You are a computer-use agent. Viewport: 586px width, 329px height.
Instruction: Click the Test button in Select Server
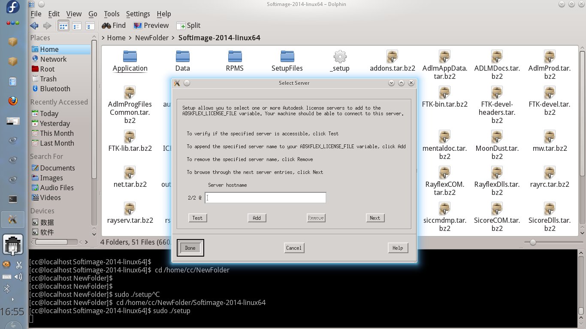[x=197, y=218]
